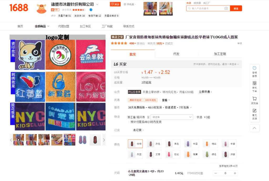Click the magnifier icon in search box
This screenshot has width=269, height=181.
tap(189, 8)
